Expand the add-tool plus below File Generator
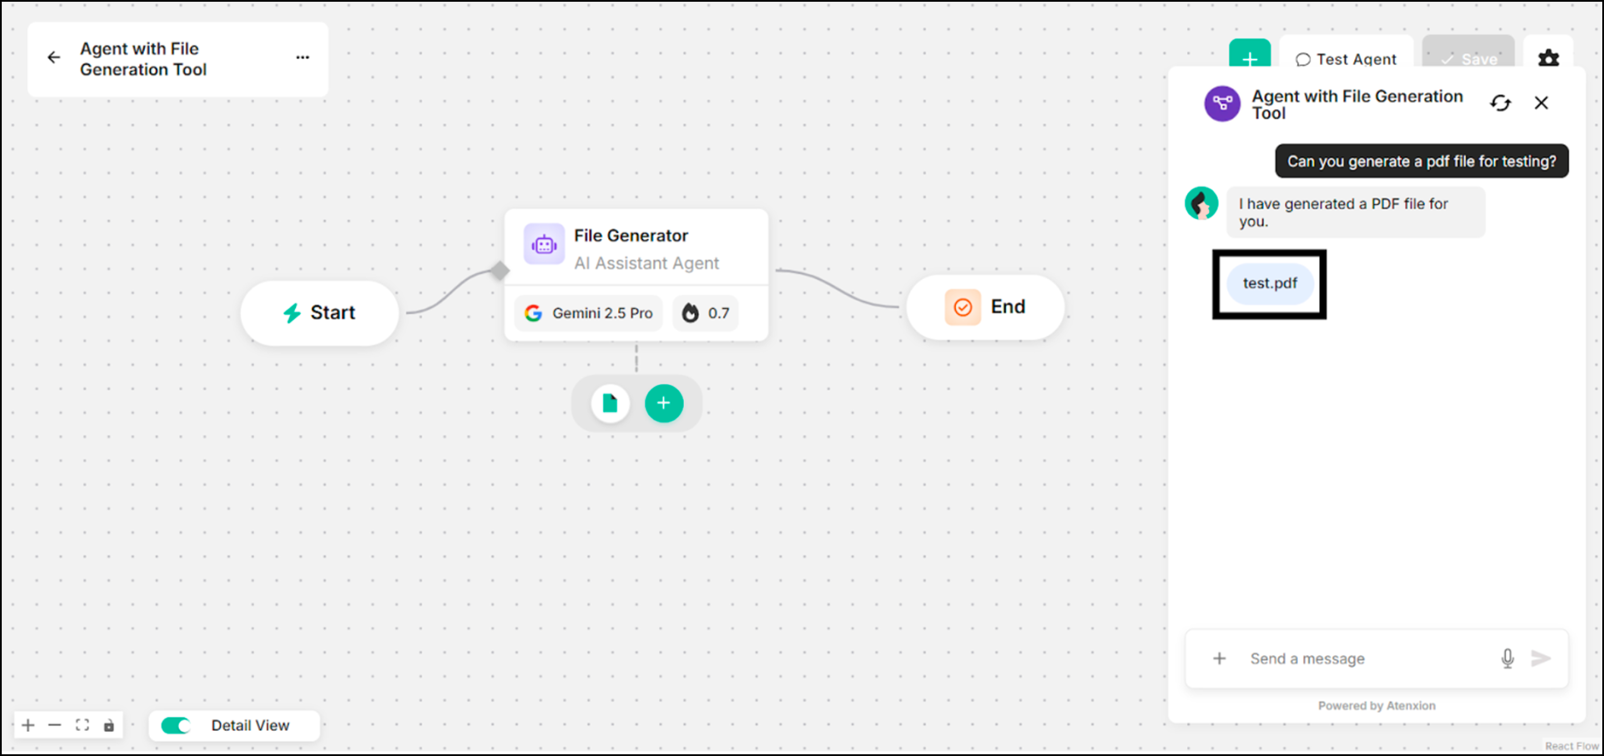Image resolution: width=1604 pixels, height=756 pixels. click(663, 402)
